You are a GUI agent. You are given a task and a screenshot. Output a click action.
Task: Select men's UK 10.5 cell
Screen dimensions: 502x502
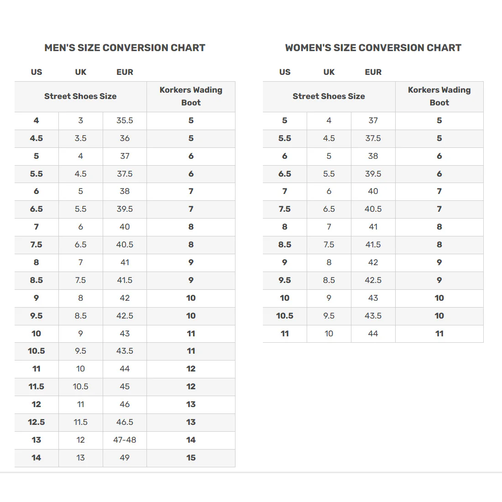(81, 387)
